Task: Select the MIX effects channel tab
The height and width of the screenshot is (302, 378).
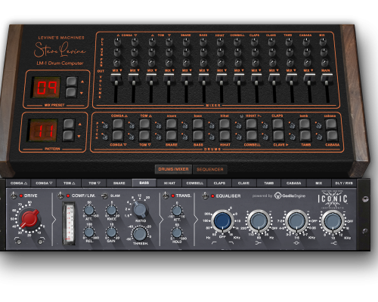Action: click(319, 183)
